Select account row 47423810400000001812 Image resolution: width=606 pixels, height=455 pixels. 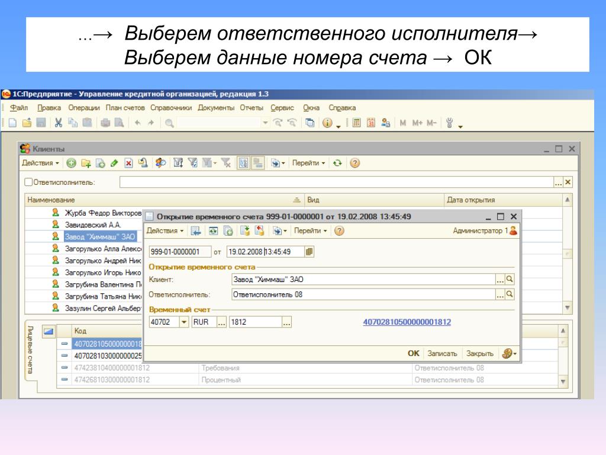coord(307,368)
